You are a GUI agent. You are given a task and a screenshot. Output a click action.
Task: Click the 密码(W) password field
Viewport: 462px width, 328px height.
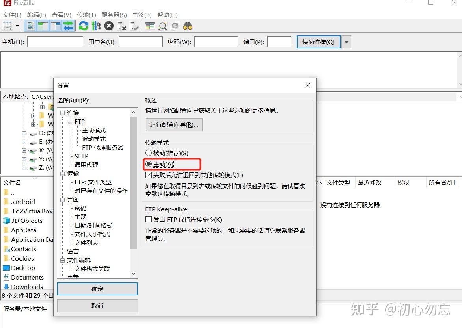pos(216,42)
